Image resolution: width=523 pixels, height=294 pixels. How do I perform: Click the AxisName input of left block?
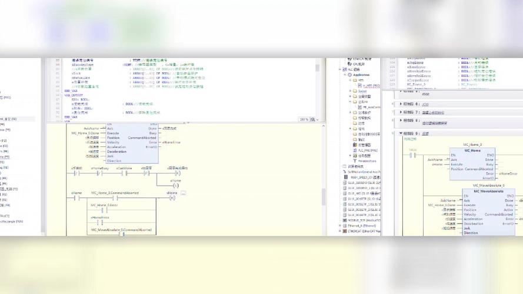tap(91, 128)
